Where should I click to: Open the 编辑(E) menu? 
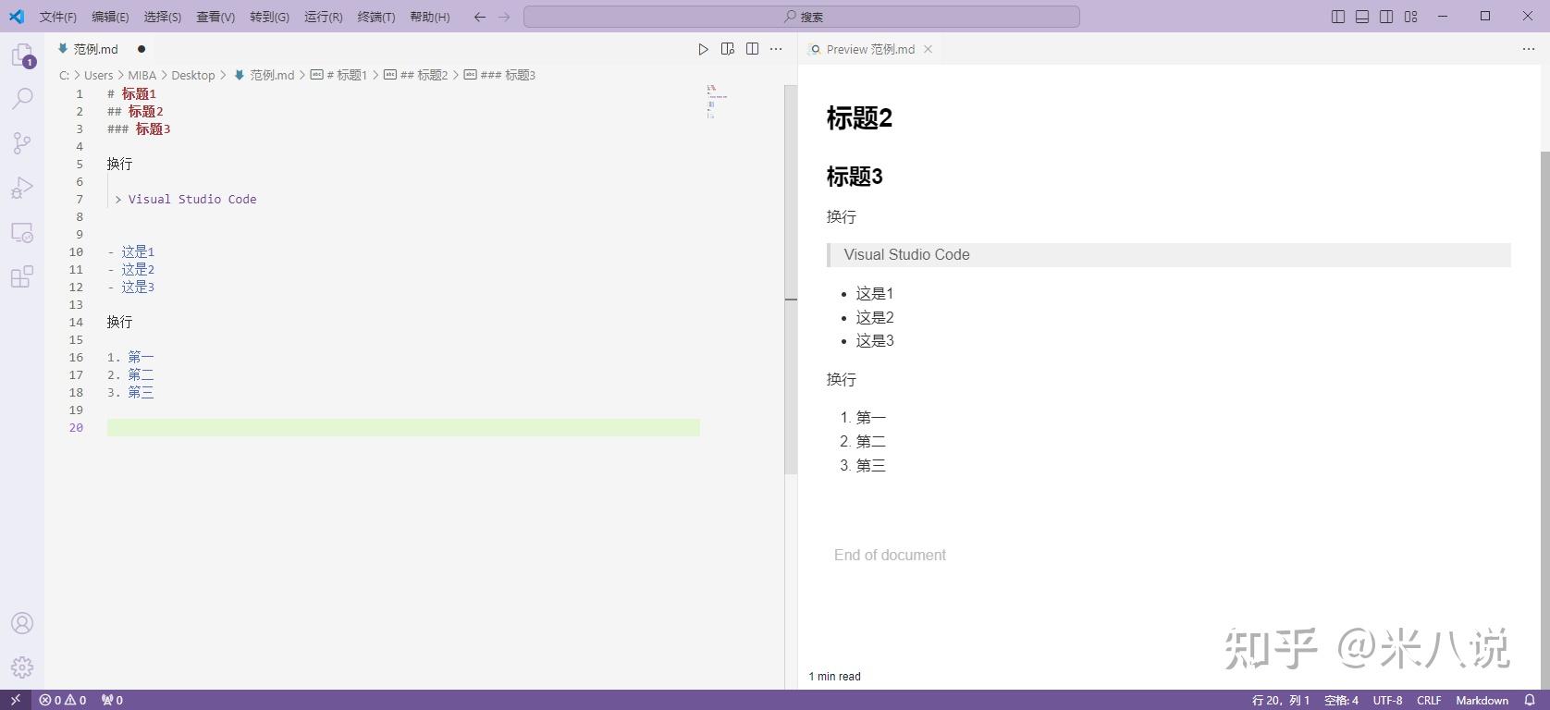click(110, 17)
